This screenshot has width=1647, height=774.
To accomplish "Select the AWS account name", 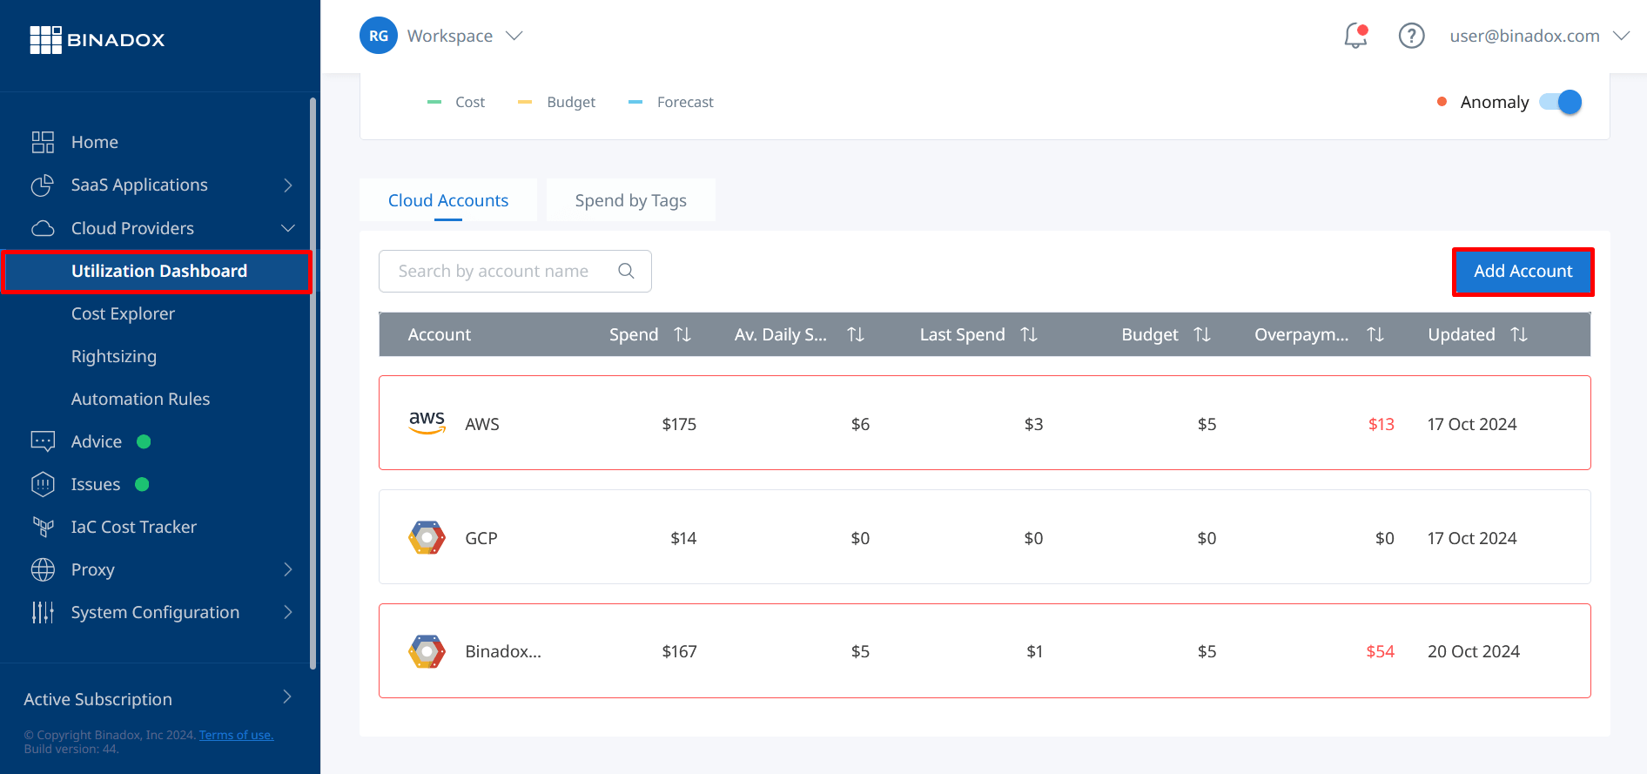I will pyautogui.click(x=482, y=424).
